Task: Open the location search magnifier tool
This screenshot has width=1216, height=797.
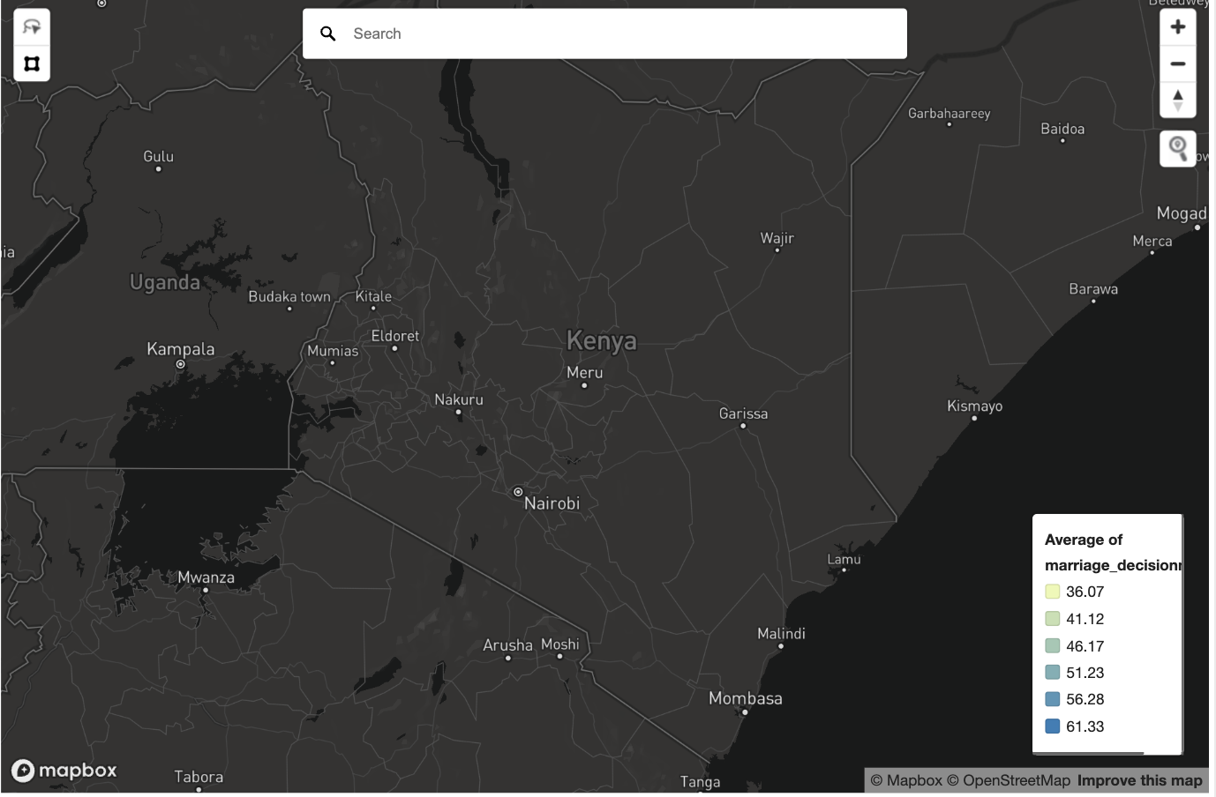Action: [1177, 148]
